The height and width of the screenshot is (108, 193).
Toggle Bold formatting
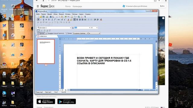38,19
